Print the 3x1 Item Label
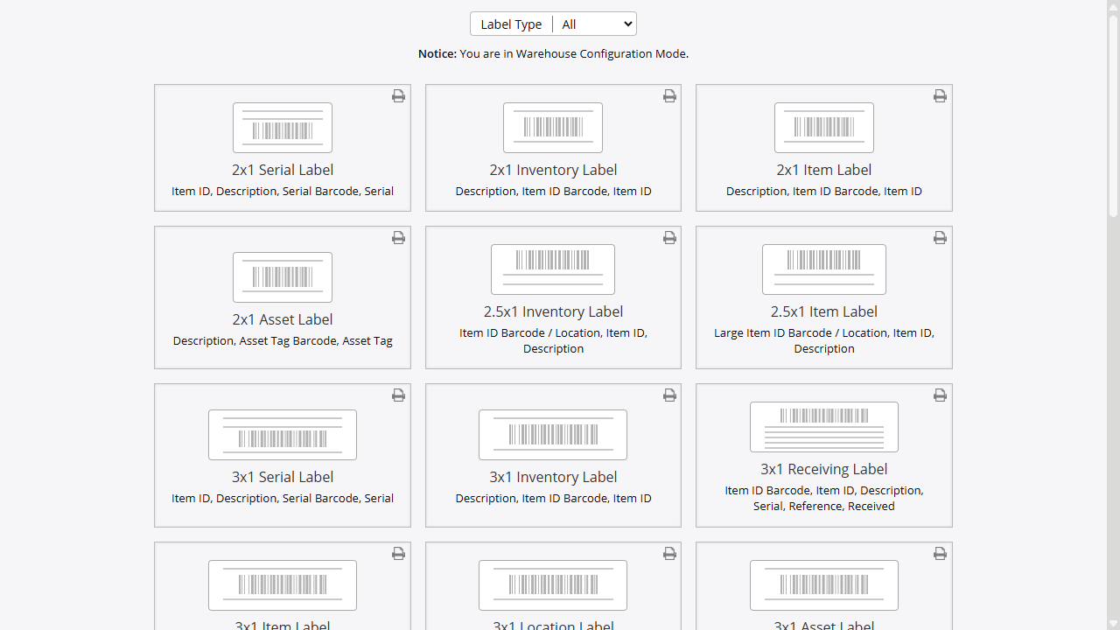 398,554
